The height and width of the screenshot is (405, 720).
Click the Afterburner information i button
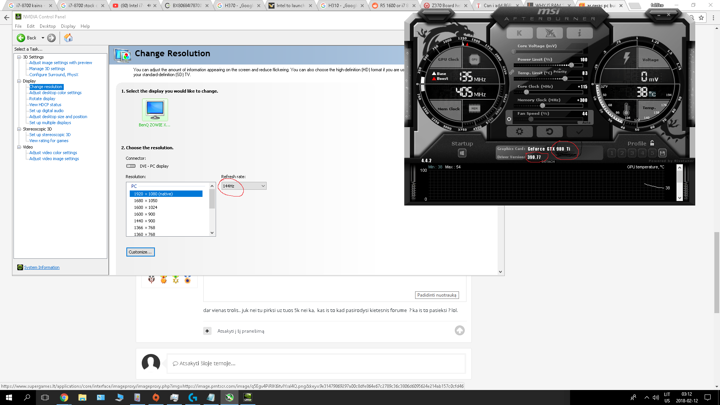[x=579, y=33]
